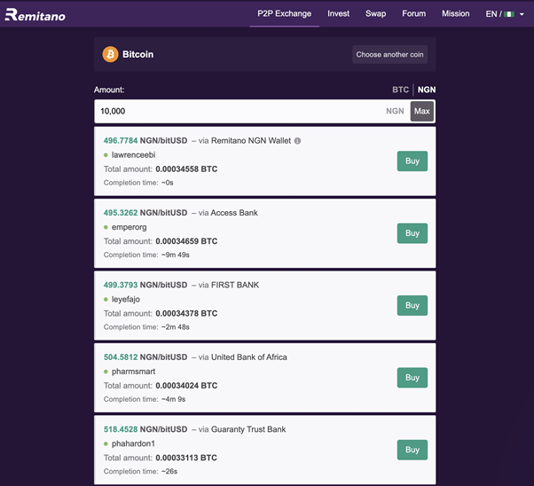Open seller leyefajo profile name
The image size is (534, 486).
pyautogui.click(x=126, y=300)
